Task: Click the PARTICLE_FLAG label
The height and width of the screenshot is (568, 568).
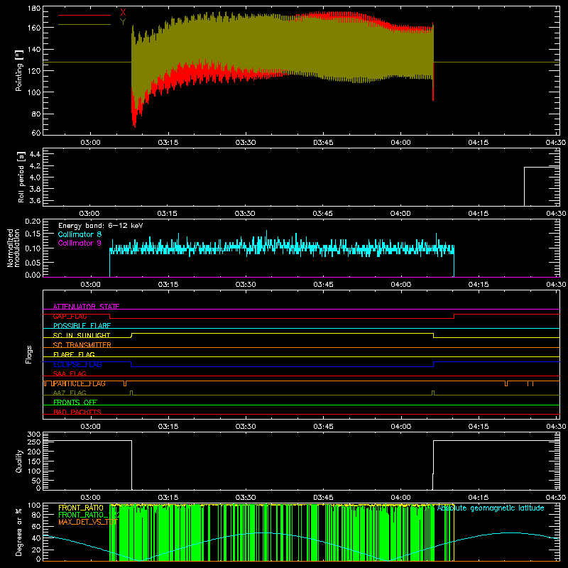Action: click(79, 383)
